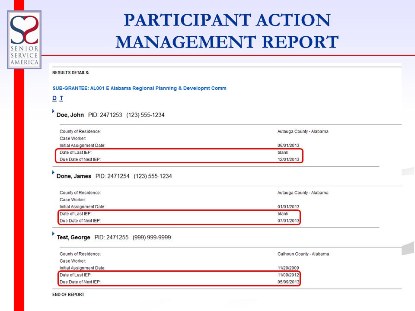Click PID: 2471254 text

click(112, 176)
